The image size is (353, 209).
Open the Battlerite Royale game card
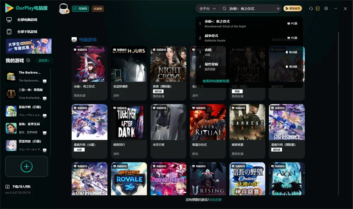tap(129, 179)
